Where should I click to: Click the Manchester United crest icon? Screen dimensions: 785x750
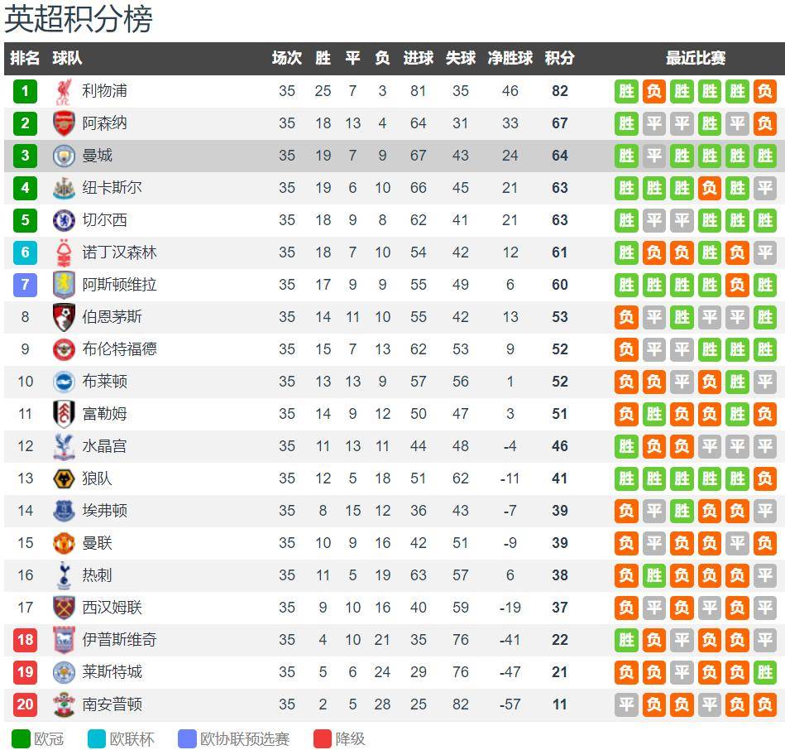(x=64, y=543)
